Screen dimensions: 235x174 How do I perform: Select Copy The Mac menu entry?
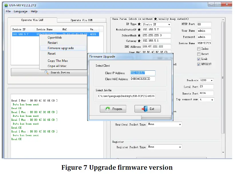(x=58, y=61)
